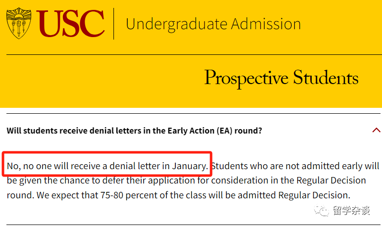This screenshot has width=382, height=227.
Task: Click the red-boxed sentence about January denials
Action: pyautogui.click(x=107, y=166)
